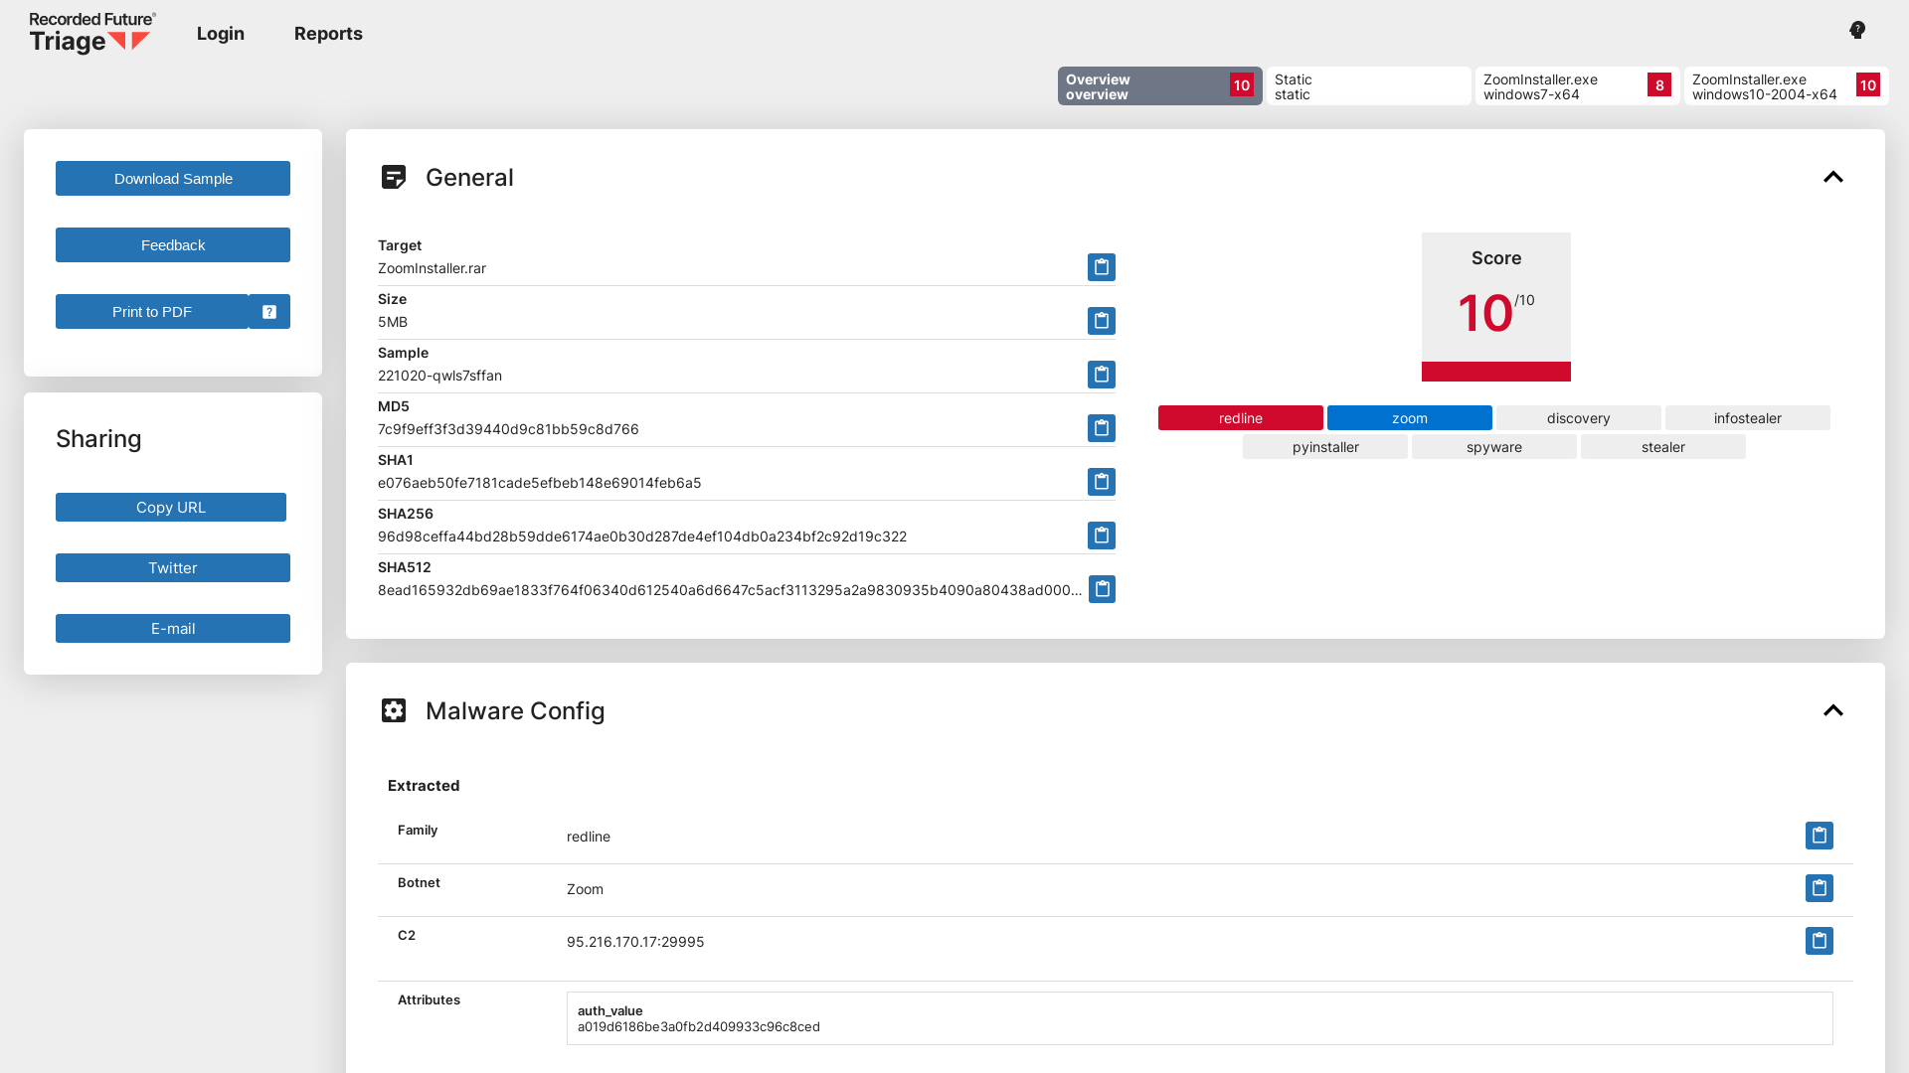
Task: Copy the MD5 hash using its clipboard icon
Action: [1101, 428]
